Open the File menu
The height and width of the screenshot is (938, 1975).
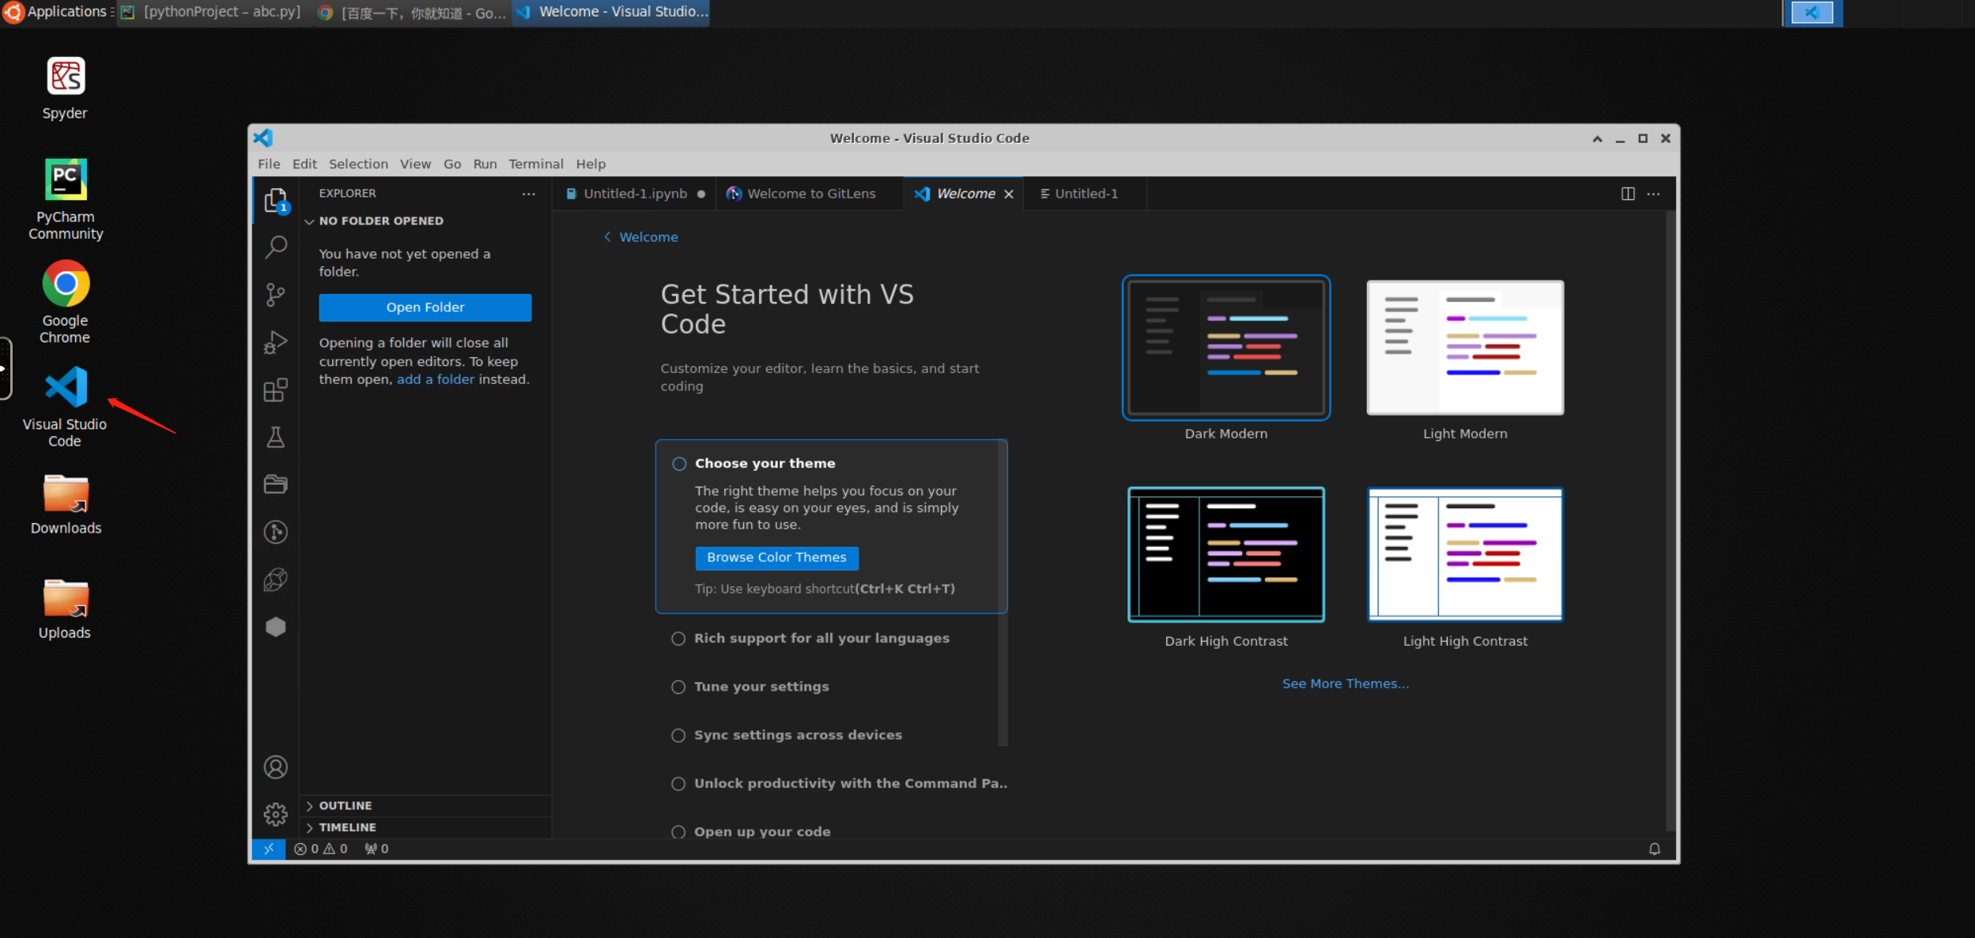click(x=269, y=164)
